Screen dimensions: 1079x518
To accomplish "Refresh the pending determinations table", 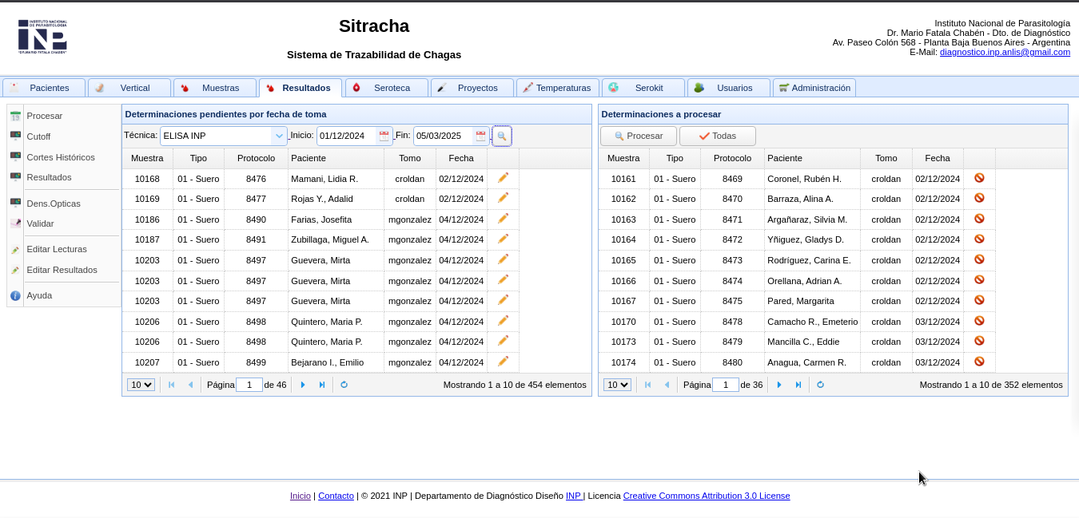I will coord(344,385).
